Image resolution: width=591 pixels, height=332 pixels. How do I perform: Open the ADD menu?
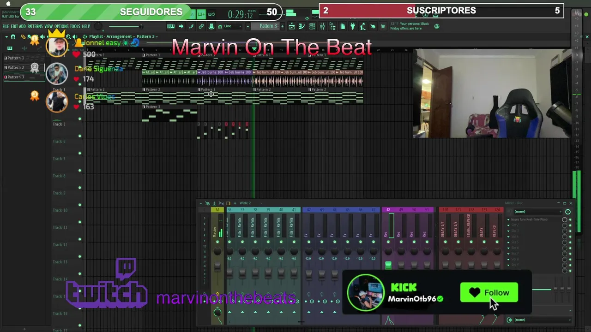(22, 26)
